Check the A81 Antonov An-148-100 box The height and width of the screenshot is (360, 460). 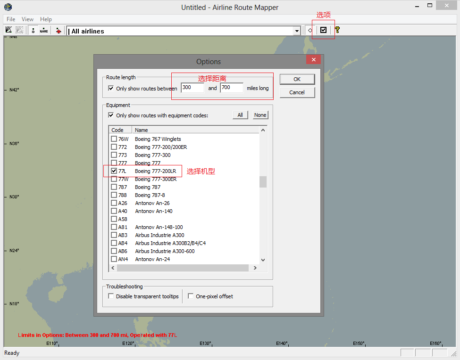[x=114, y=227]
